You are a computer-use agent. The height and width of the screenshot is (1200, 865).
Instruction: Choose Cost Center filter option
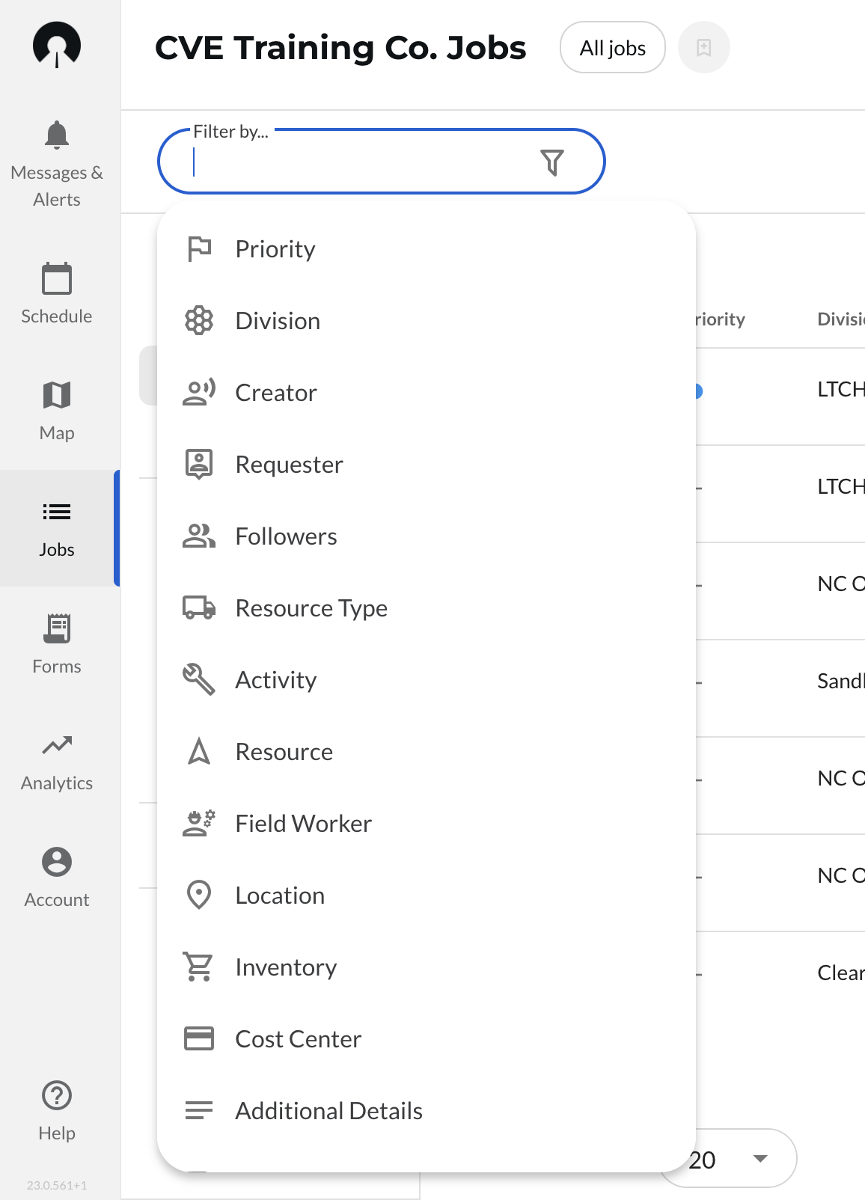(x=298, y=1039)
